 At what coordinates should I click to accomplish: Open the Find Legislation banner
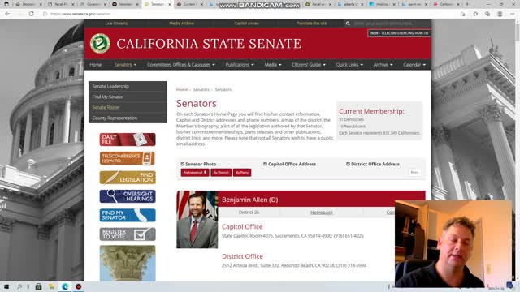click(x=128, y=178)
